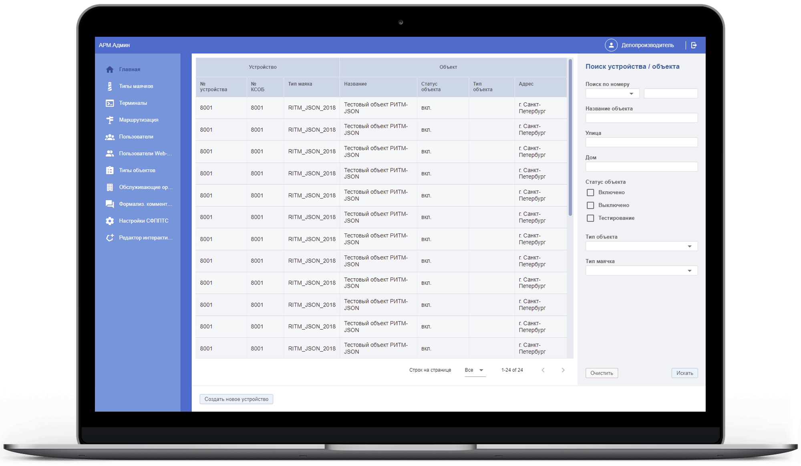Click Тестовый объект РИТМ-JSON in first row
Viewport: 801px width, 466px height.
pos(376,108)
